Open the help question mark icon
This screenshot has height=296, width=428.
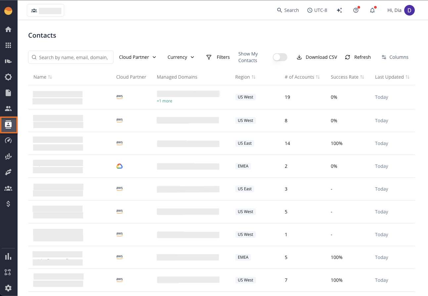click(356, 10)
